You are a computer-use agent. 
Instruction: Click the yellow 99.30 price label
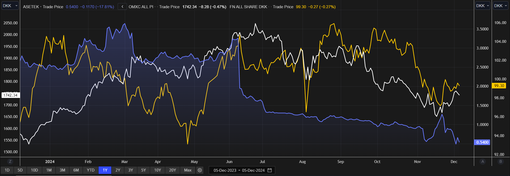499,86
